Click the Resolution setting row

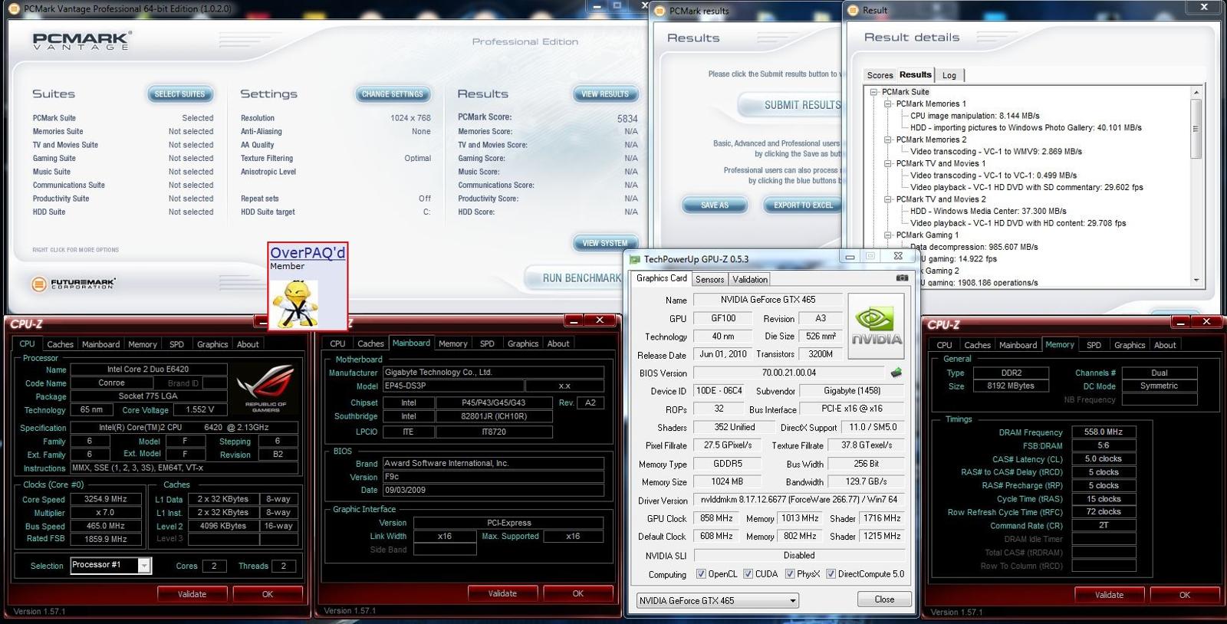[x=335, y=118]
